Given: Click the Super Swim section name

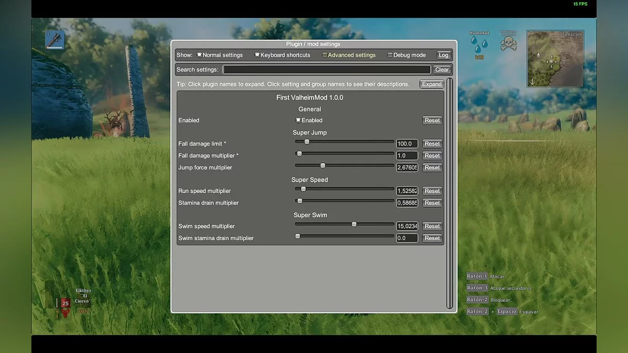Looking at the screenshot, I should click(310, 215).
